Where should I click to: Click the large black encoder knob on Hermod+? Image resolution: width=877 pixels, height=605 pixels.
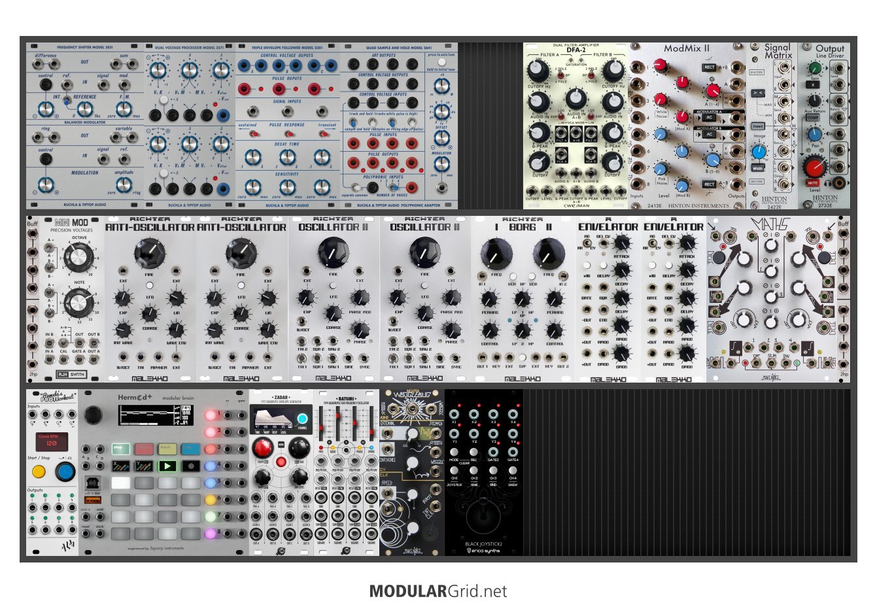(x=94, y=415)
